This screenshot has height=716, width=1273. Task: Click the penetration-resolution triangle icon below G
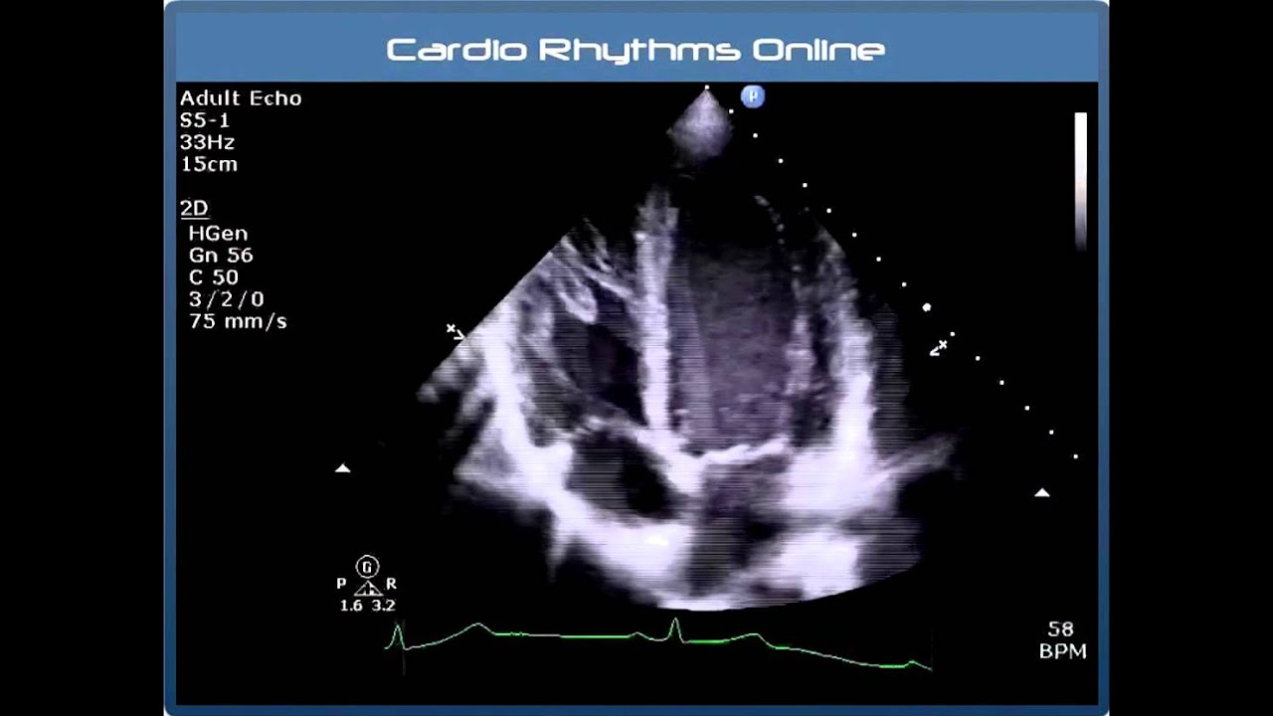pos(368,588)
